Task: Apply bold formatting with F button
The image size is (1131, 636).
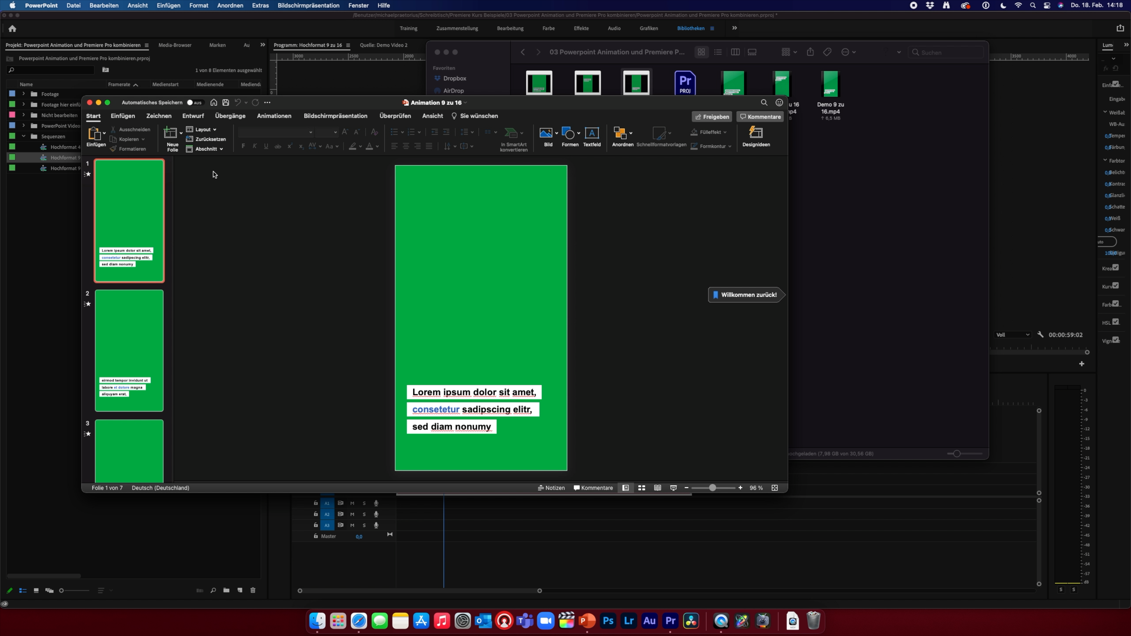Action: [243, 146]
